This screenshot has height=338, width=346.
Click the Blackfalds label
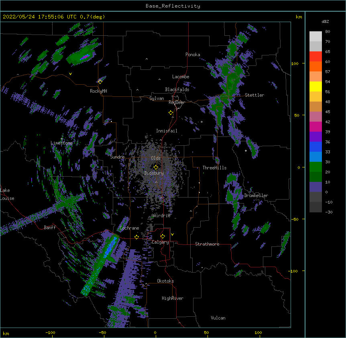point(177,90)
